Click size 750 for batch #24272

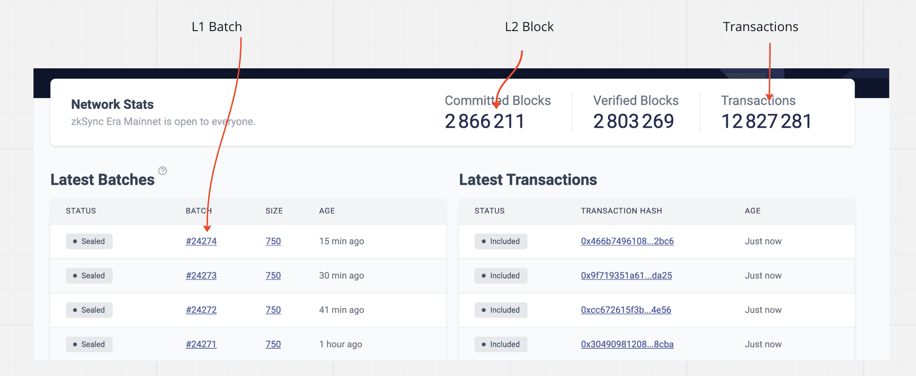273,310
